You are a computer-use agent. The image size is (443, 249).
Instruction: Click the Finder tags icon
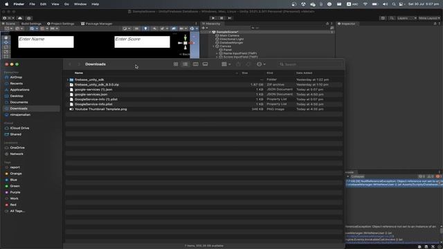coord(248,64)
